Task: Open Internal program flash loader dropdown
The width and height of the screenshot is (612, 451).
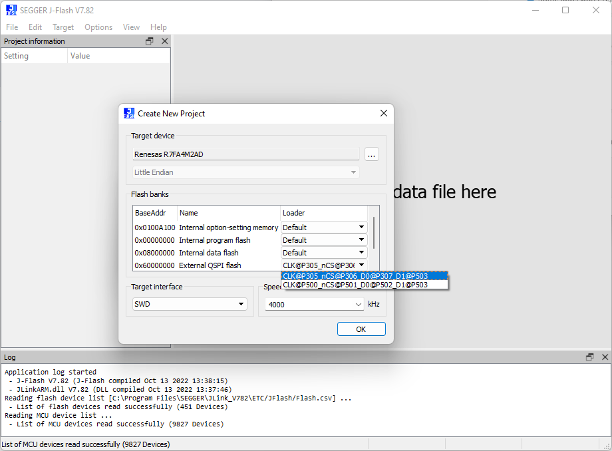Action: [324, 240]
